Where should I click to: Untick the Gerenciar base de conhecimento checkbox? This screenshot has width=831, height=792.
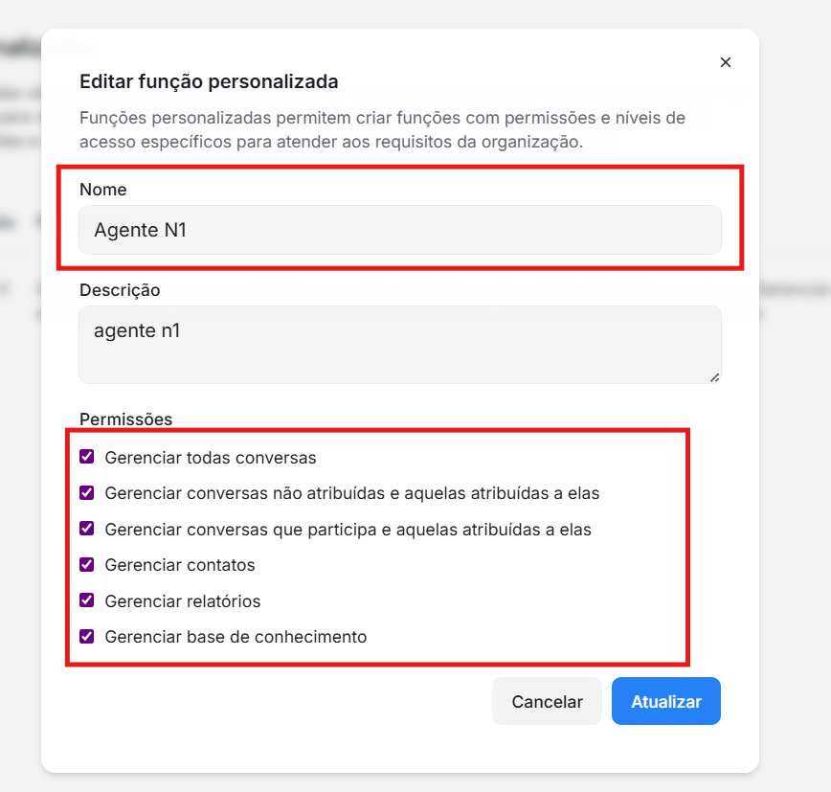(x=87, y=636)
